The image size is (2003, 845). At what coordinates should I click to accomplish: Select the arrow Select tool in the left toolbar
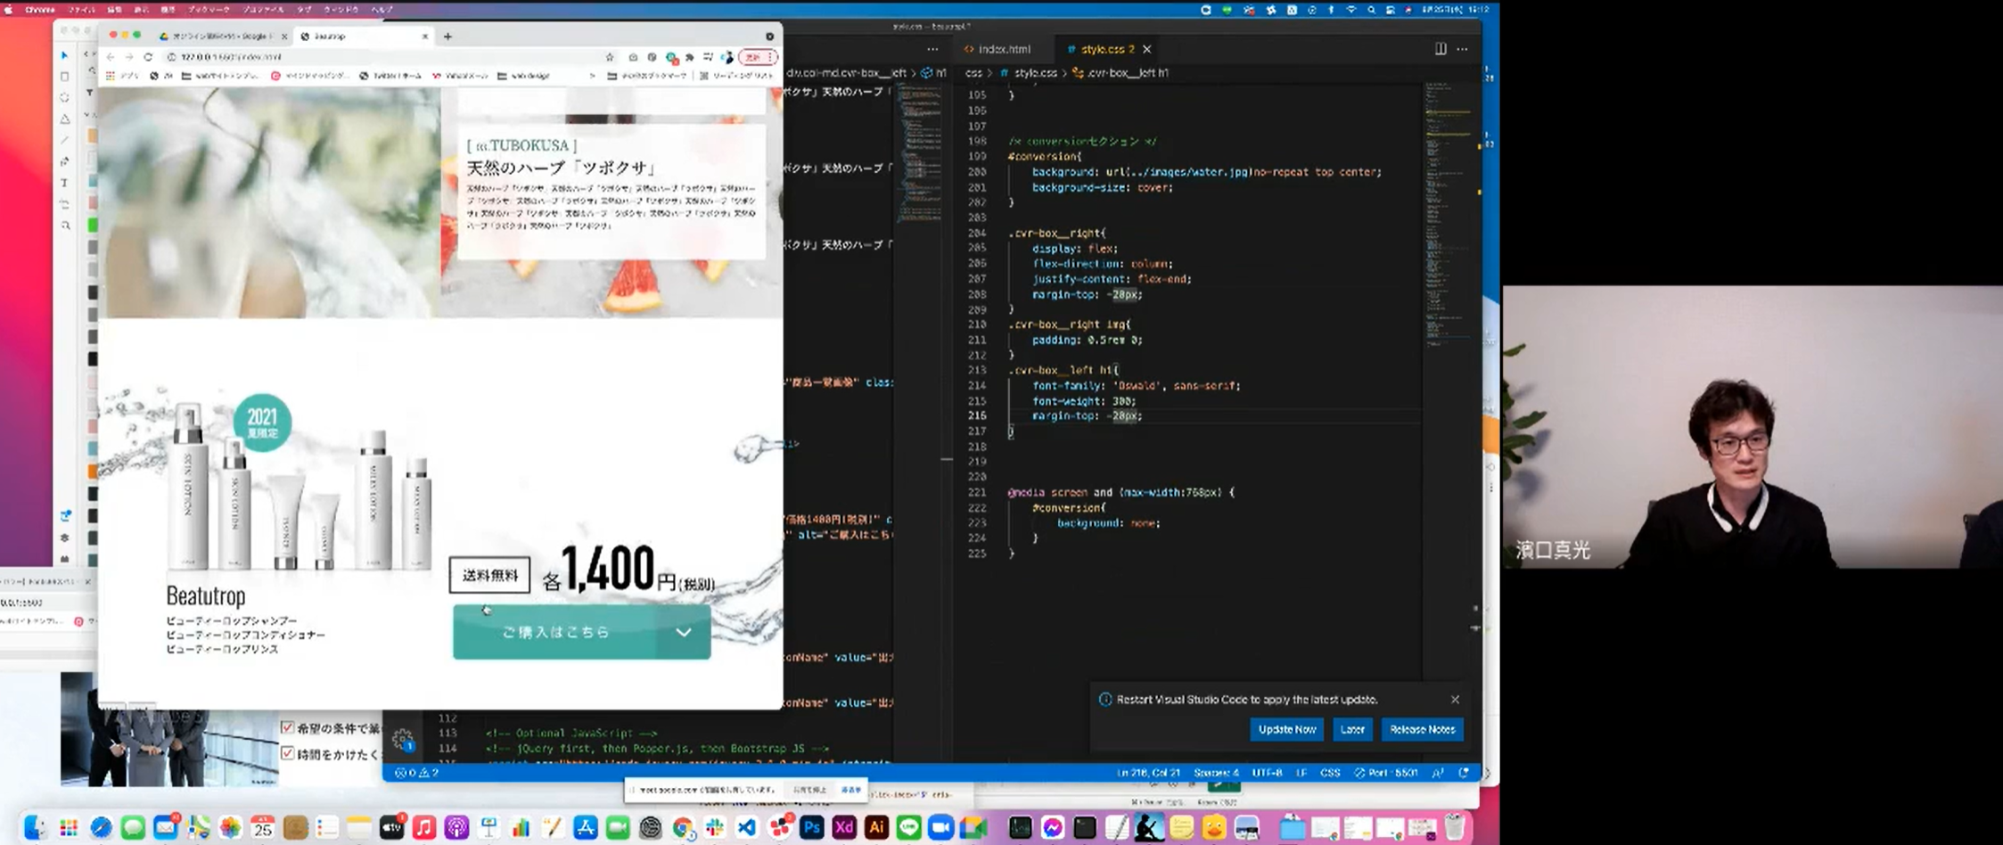pyautogui.click(x=64, y=55)
